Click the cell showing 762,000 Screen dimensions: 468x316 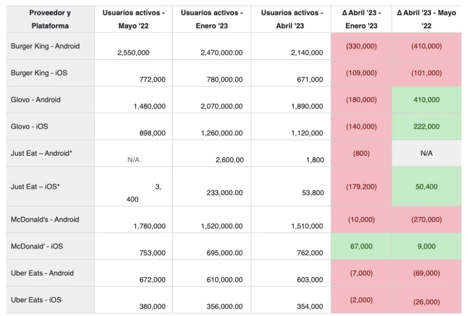point(291,246)
